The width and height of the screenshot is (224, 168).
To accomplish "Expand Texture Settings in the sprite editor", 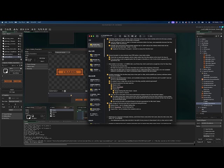I will click(36, 64).
